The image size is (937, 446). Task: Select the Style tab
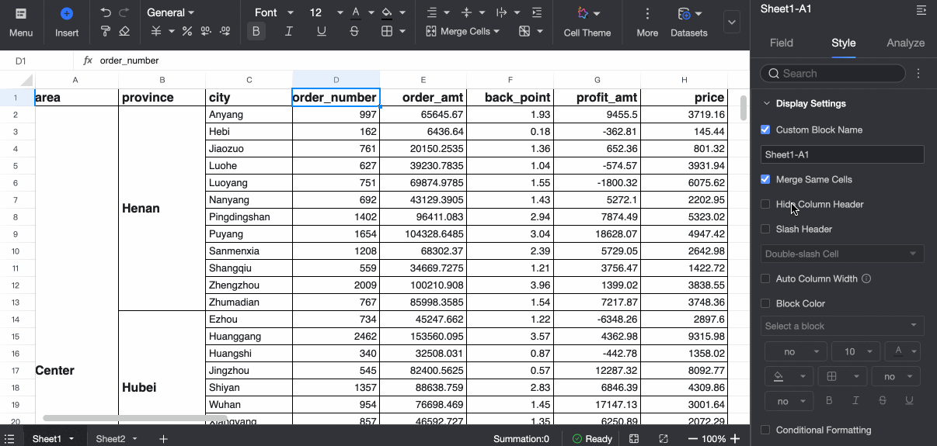(844, 43)
